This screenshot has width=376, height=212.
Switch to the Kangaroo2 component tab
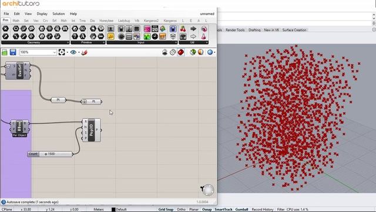[151, 21]
